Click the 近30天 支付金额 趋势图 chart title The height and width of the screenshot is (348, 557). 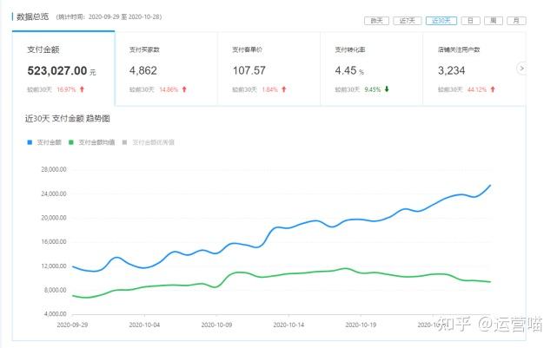coord(68,119)
